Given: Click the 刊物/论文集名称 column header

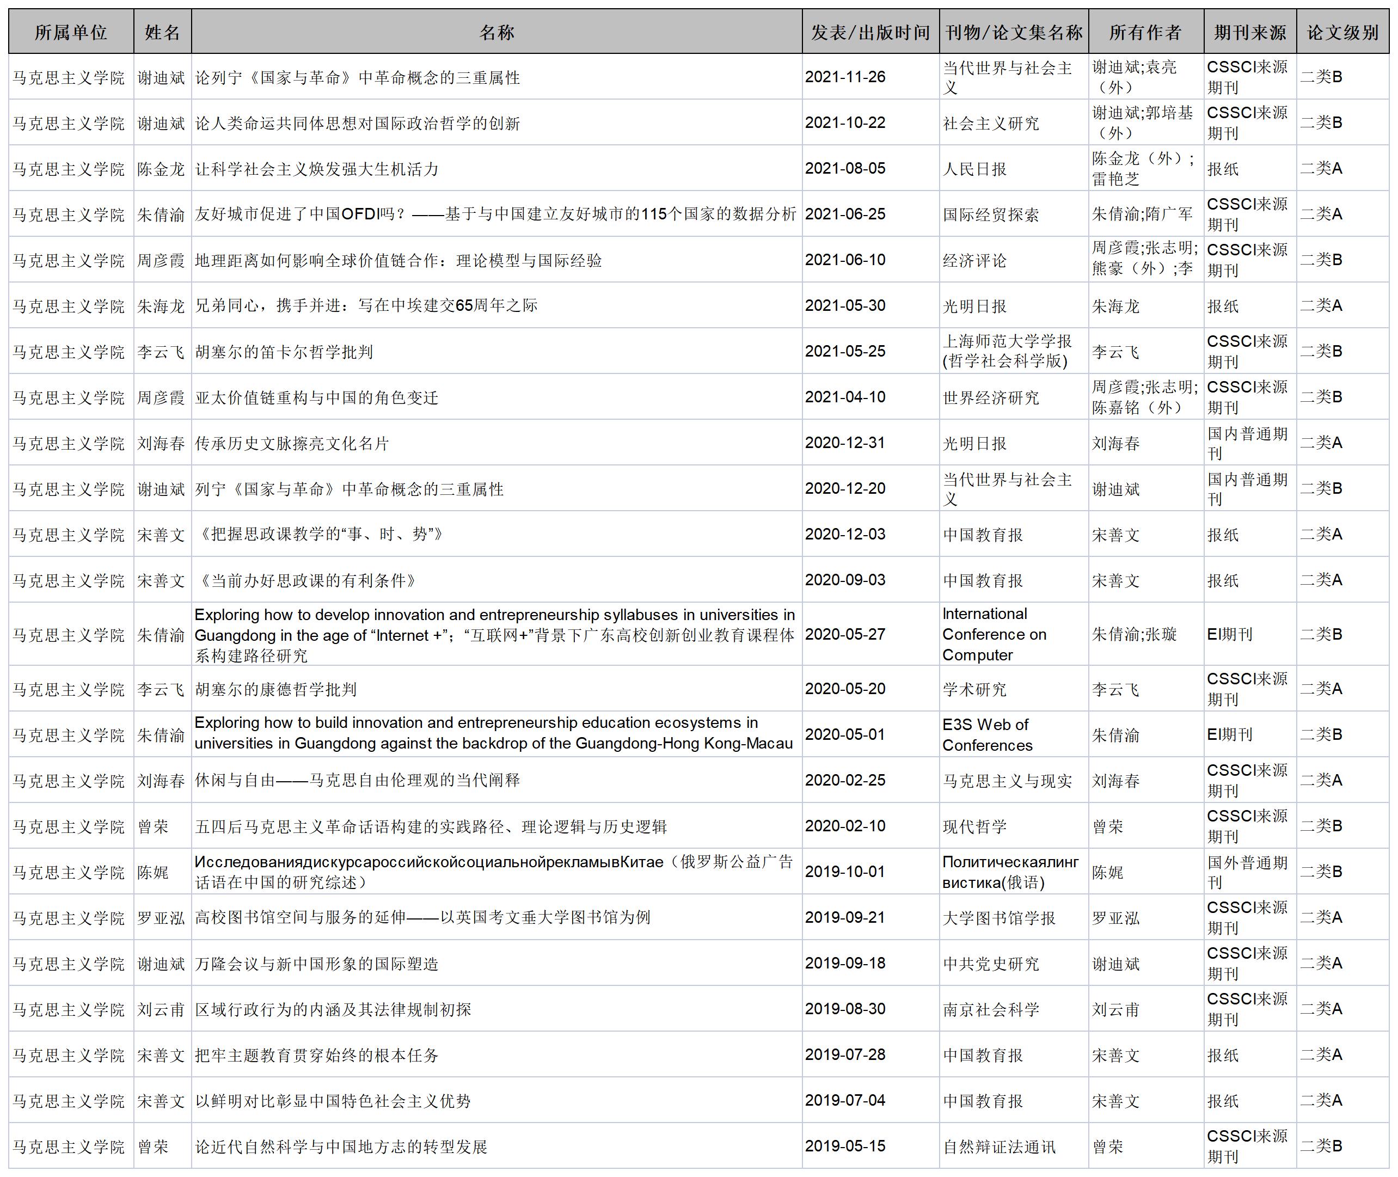Looking at the screenshot, I should click(x=1013, y=32).
